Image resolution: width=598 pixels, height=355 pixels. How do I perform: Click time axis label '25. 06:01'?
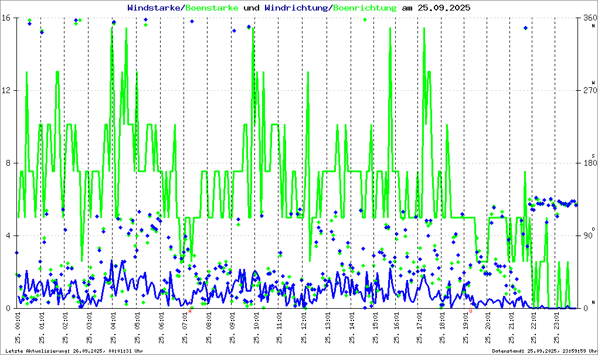point(161,328)
